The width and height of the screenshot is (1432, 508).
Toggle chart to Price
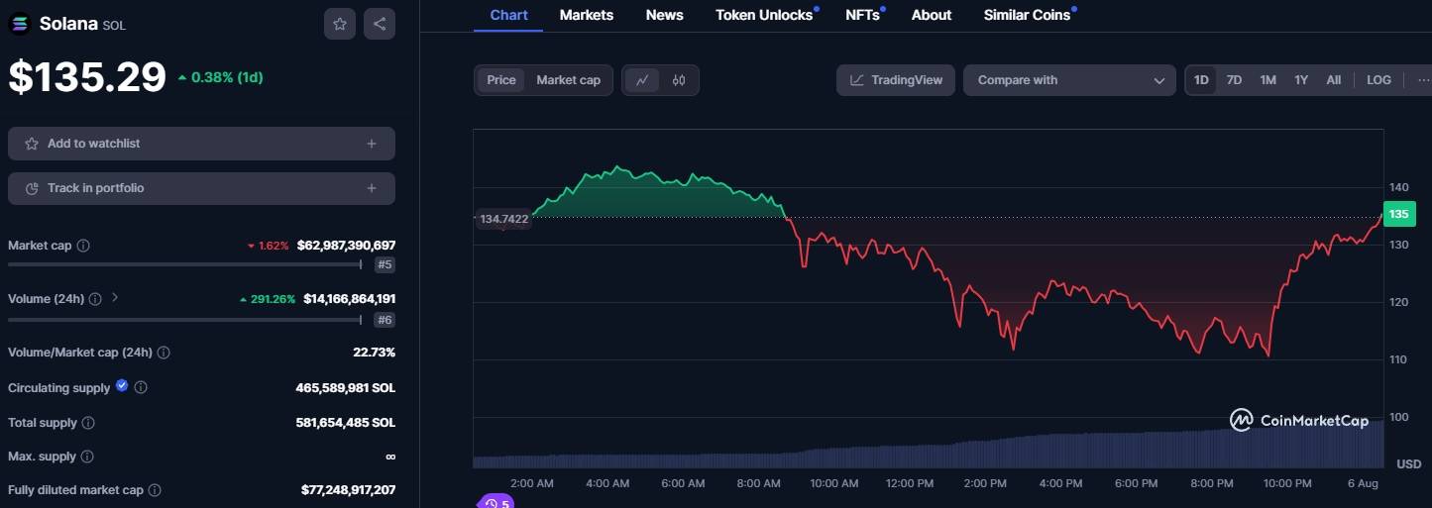501,80
